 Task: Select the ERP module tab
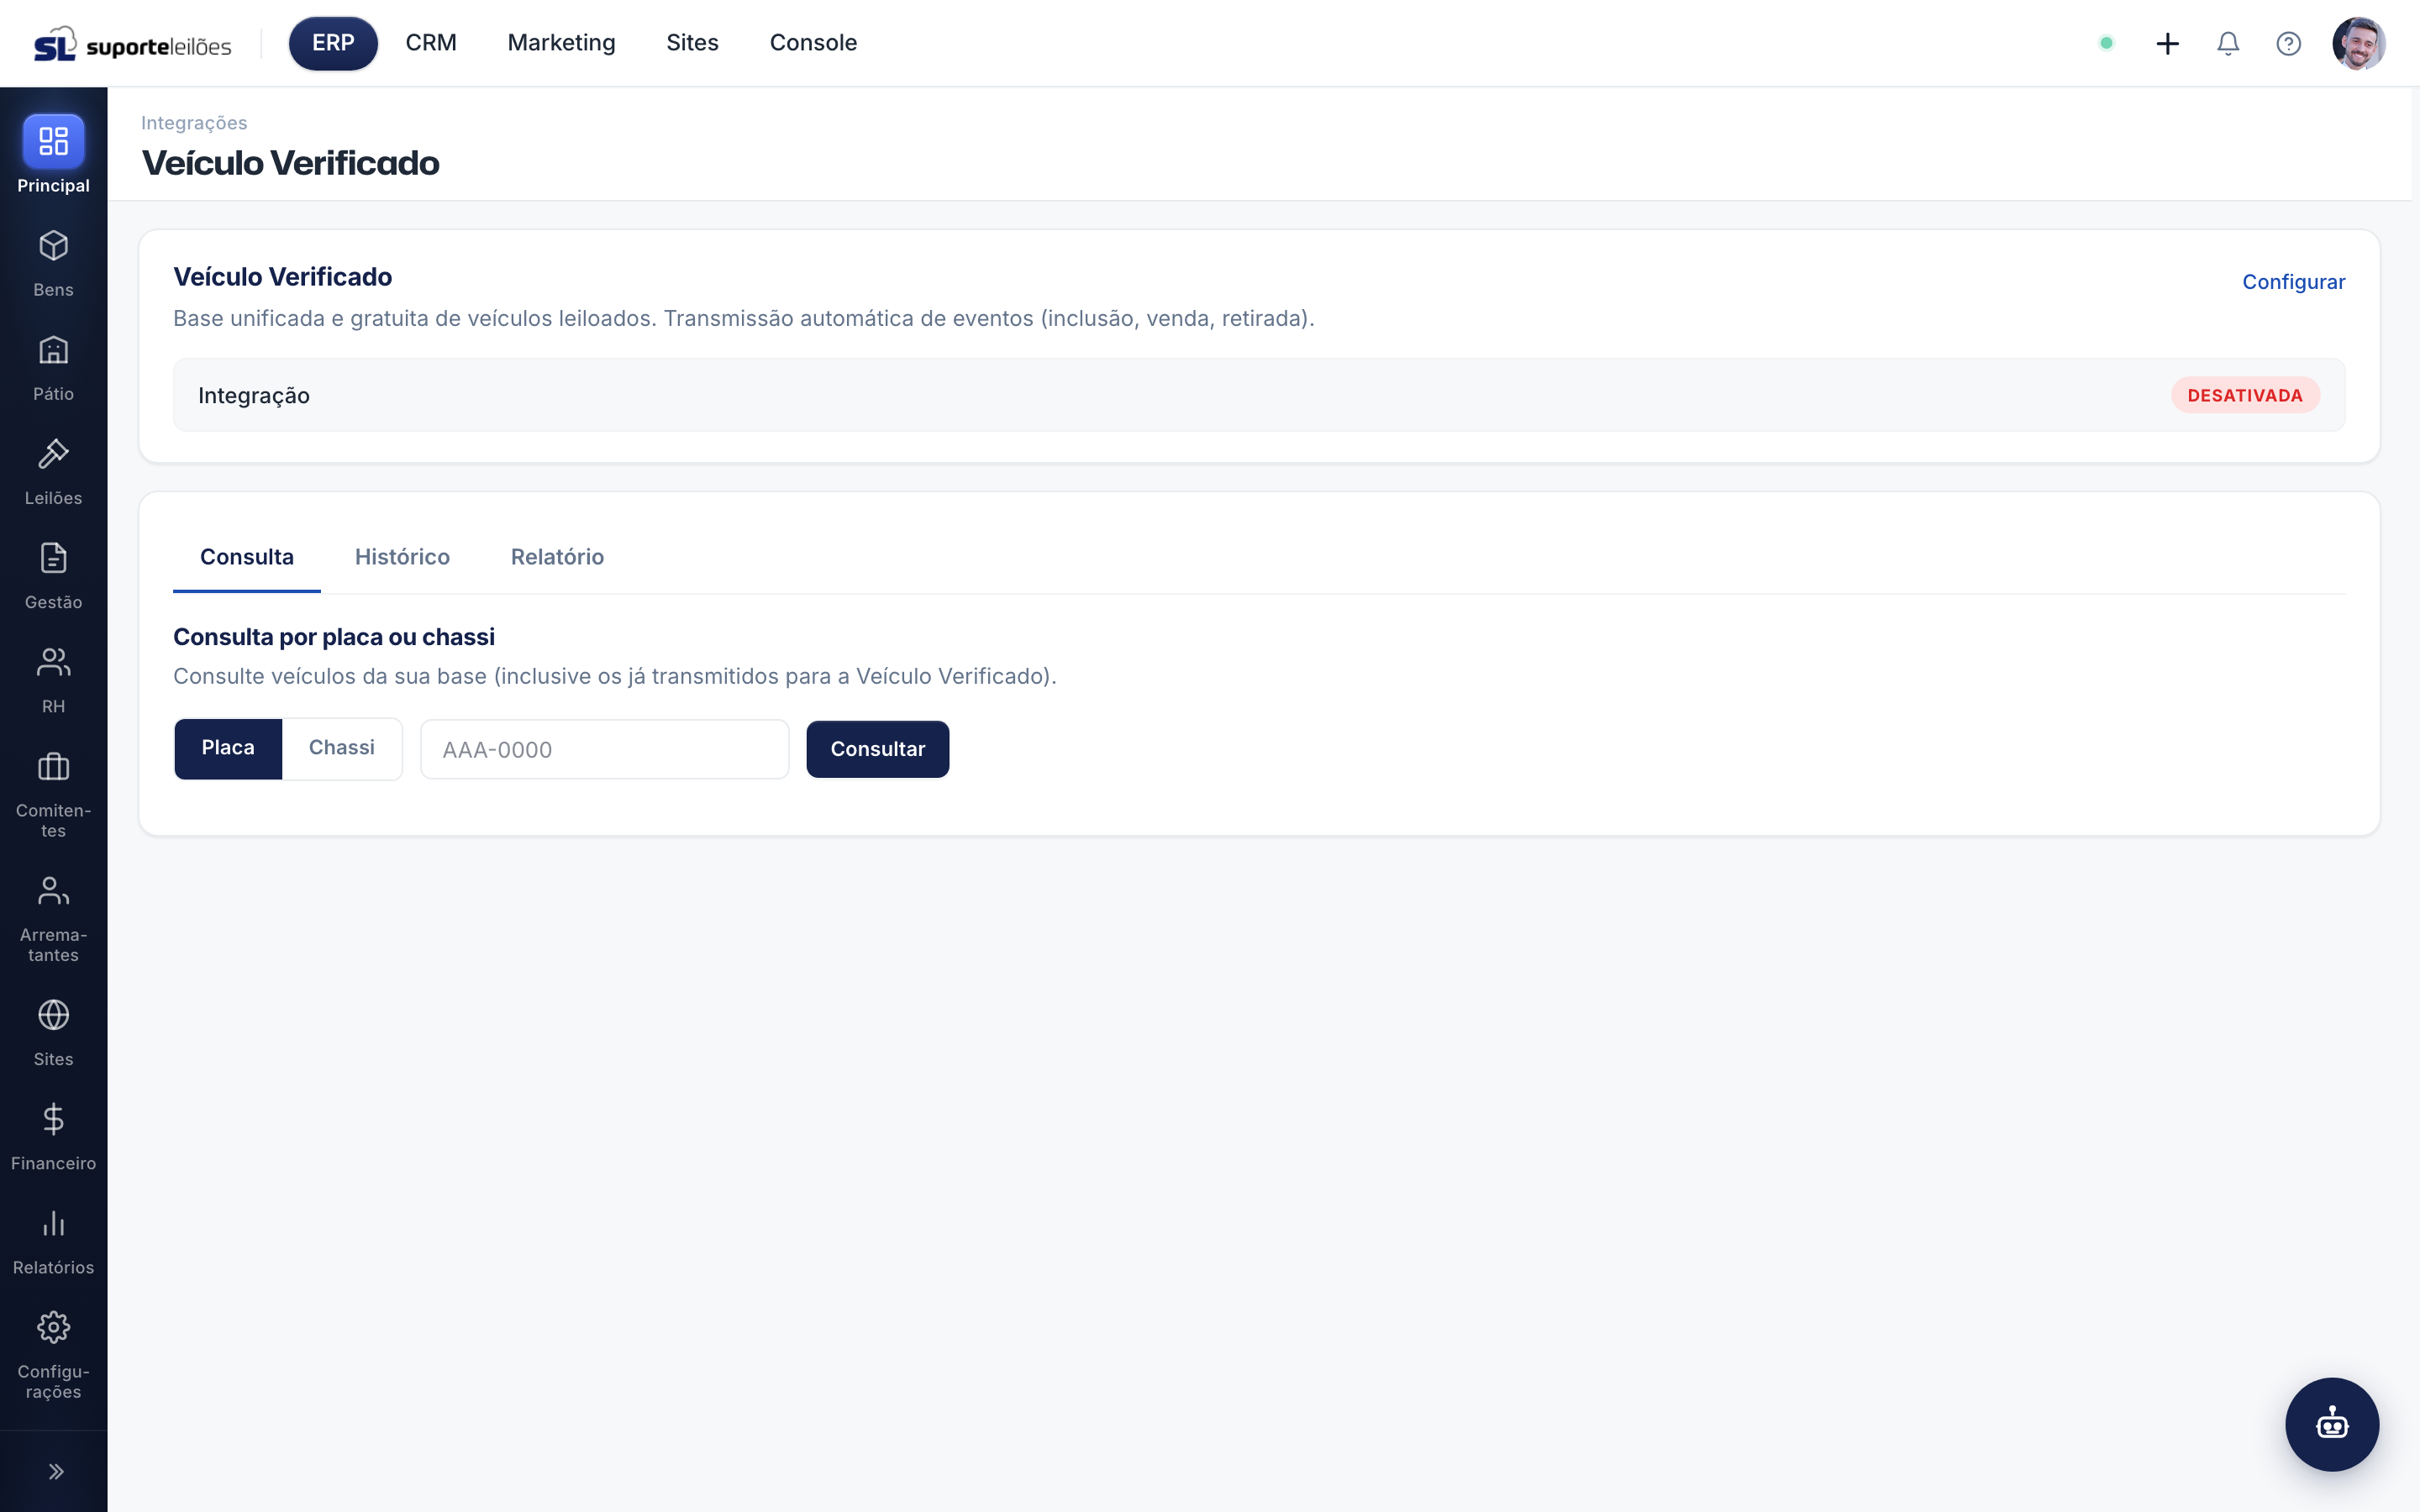[333, 43]
